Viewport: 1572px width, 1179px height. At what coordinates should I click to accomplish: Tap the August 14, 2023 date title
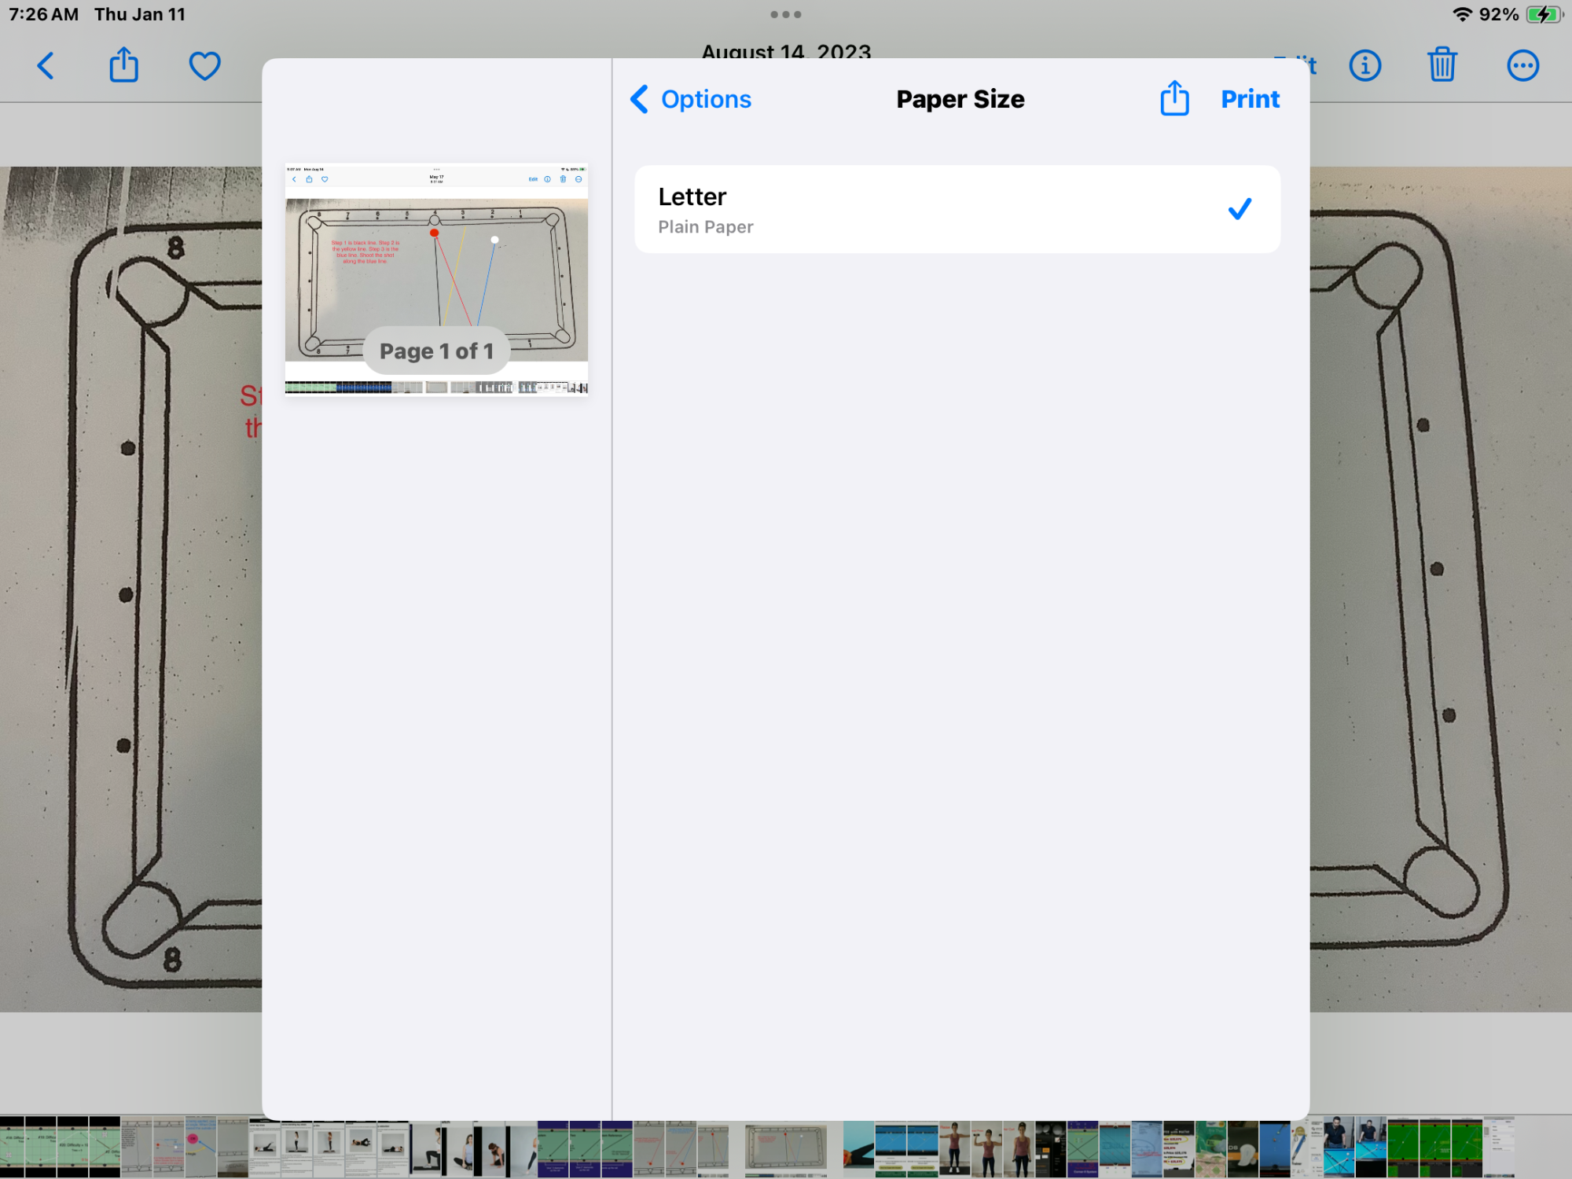[786, 50]
